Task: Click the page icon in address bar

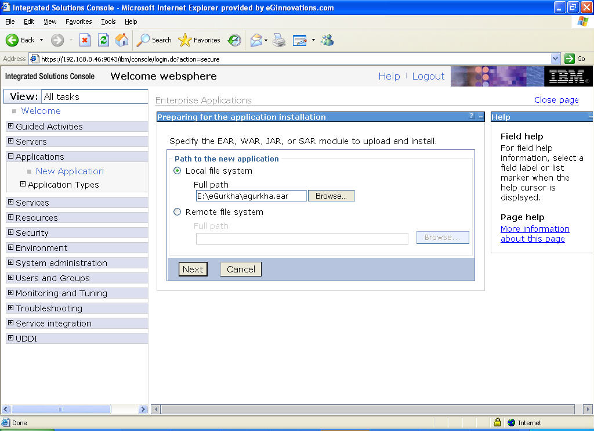Action: pos(34,59)
